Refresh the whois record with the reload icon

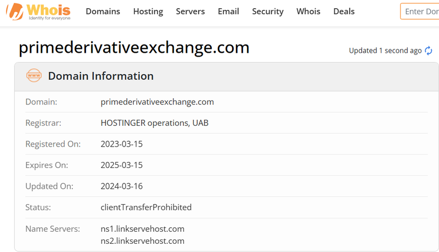(x=429, y=51)
